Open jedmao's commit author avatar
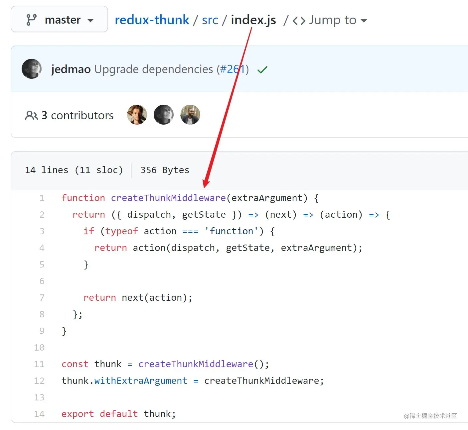This screenshot has width=468, height=430. tap(32, 69)
